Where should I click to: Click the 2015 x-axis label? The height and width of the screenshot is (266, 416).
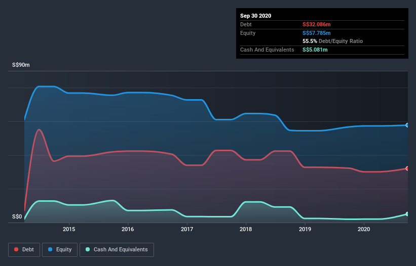(69, 229)
